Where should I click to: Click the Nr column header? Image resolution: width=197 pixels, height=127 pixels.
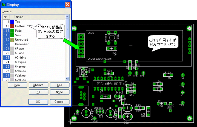click(6, 17)
